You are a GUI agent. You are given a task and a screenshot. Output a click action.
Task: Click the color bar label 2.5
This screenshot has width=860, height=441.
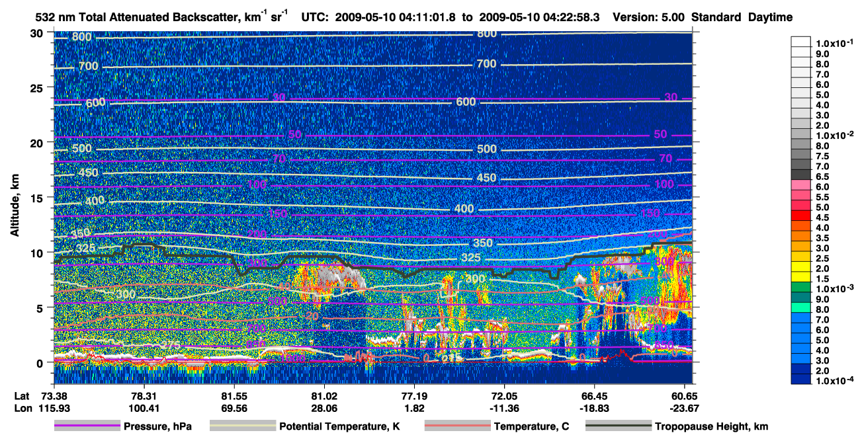(822, 259)
